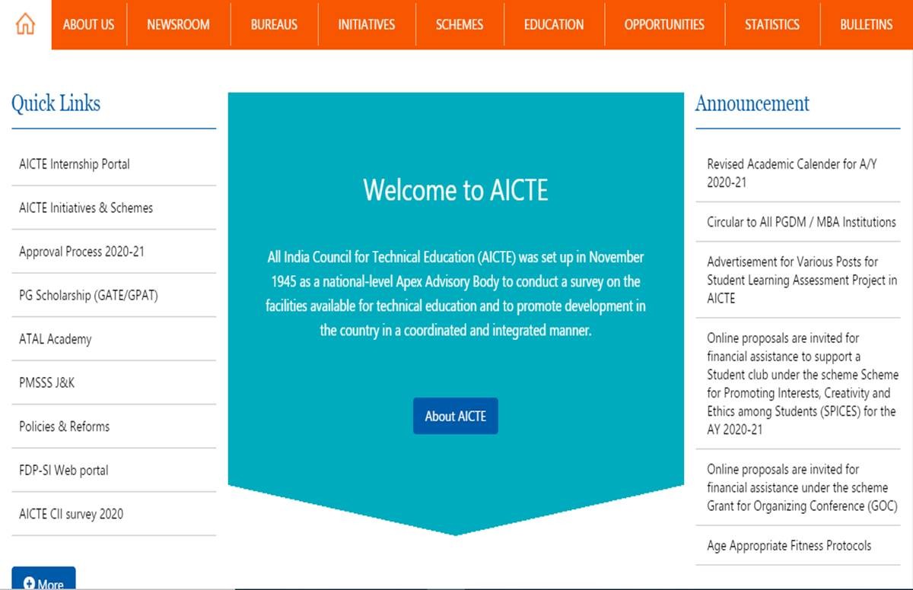Click the home icon in navigation bar

(x=25, y=24)
